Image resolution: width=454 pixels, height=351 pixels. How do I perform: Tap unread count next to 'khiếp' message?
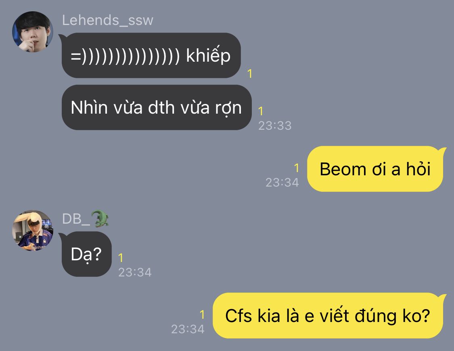(x=250, y=74)
